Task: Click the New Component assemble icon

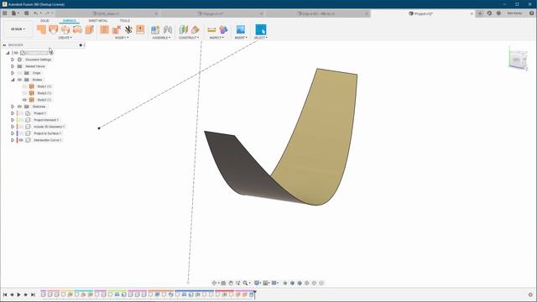Action: [x=155, y=30]
